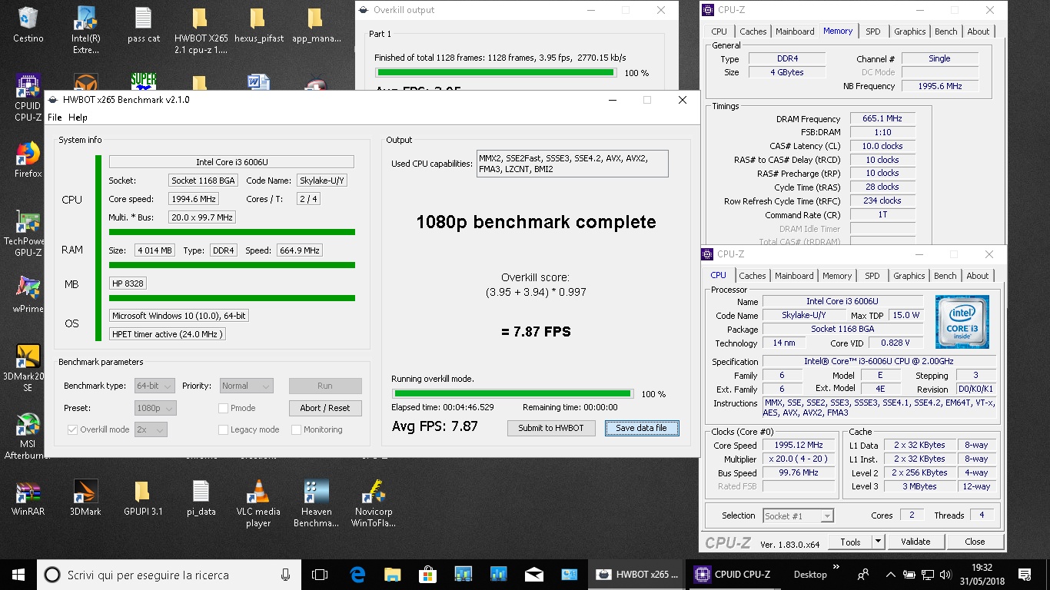Open the Help menu in HWBOT x265

pyautogui.click(x=78, y=118)
